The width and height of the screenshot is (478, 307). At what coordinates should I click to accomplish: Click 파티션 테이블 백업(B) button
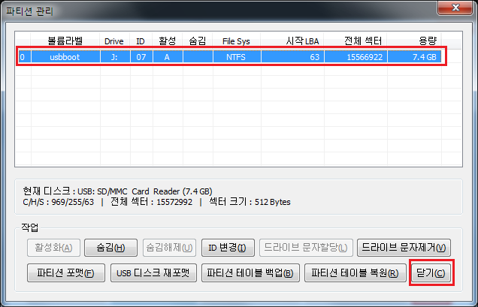[x=250, y=272]
